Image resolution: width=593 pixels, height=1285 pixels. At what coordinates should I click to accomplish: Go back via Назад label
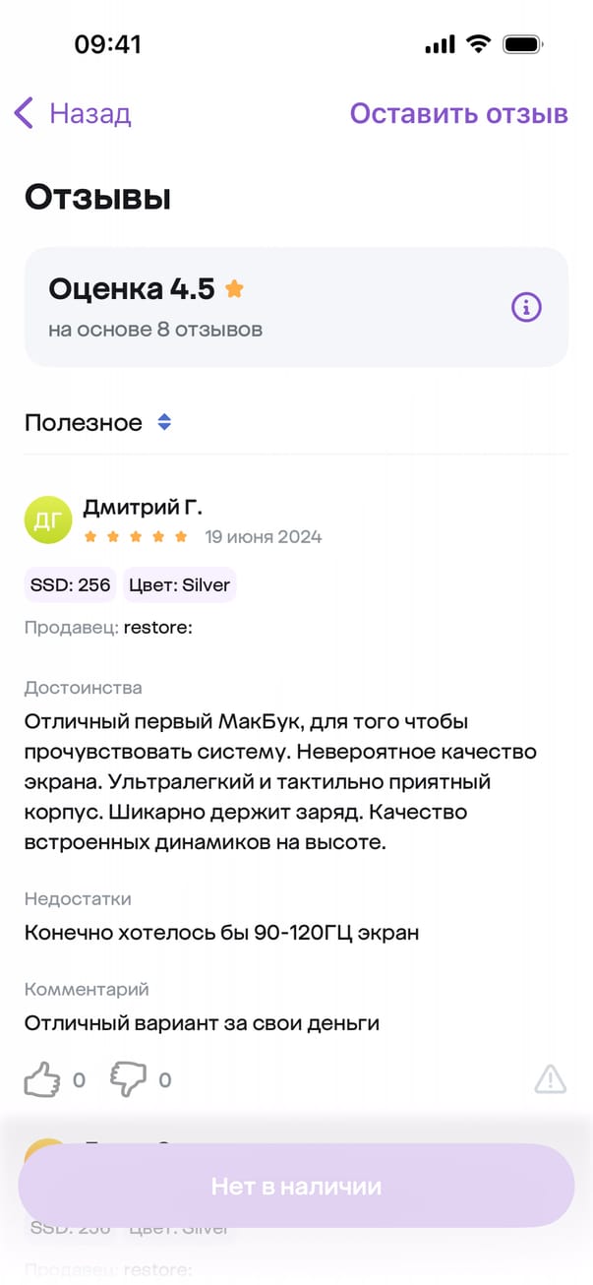89,114
